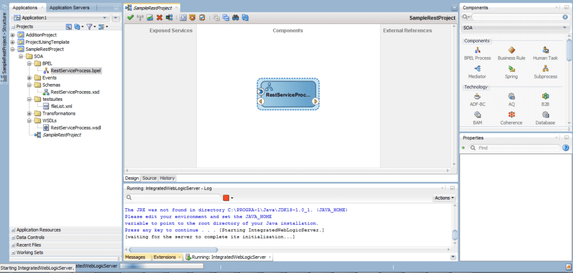Select the AQ technology adapter

pyautogui.click(x=511, y=100)
